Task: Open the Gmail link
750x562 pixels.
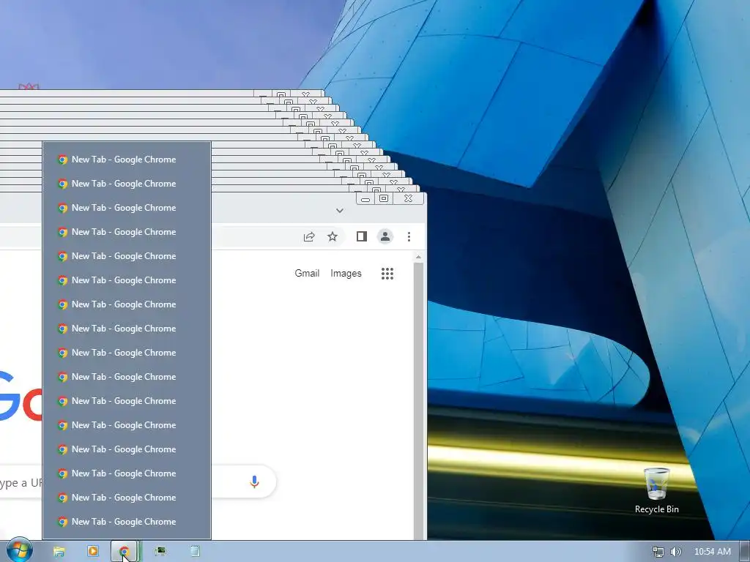Action: click(x=307, y=274)
